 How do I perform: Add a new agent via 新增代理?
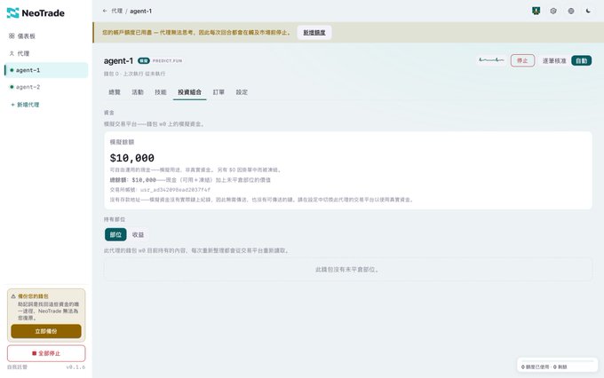(x=25, y=105)
